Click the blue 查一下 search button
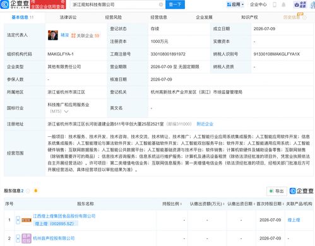Viewport: 315px width, 246px height. click(x=175, y=4)
